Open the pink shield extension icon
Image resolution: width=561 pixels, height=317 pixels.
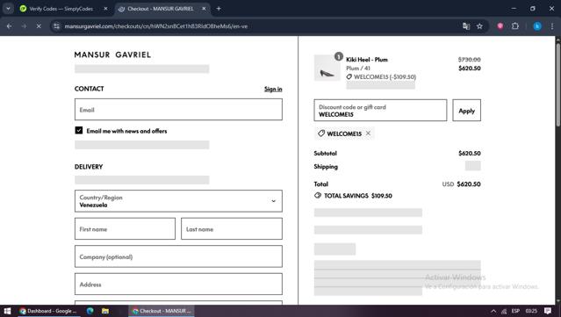(x=500, y=25)
